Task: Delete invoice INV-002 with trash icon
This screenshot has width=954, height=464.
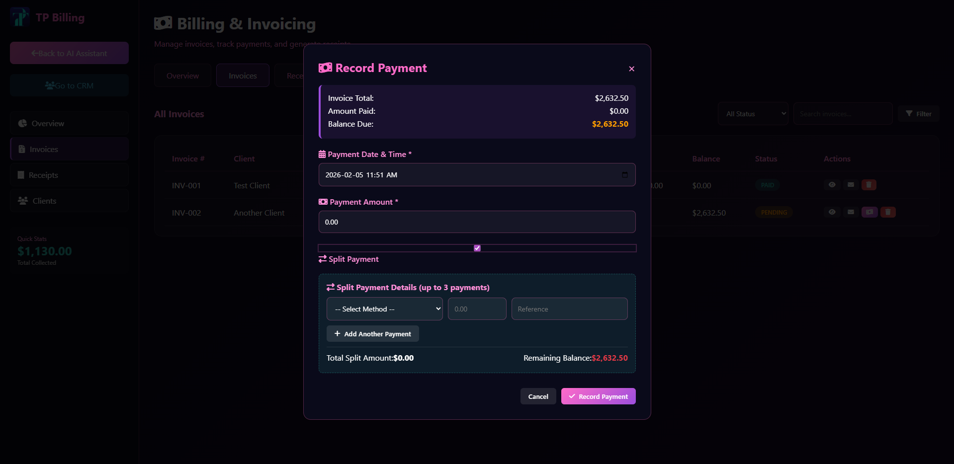Action: click(x=888, y=212)
